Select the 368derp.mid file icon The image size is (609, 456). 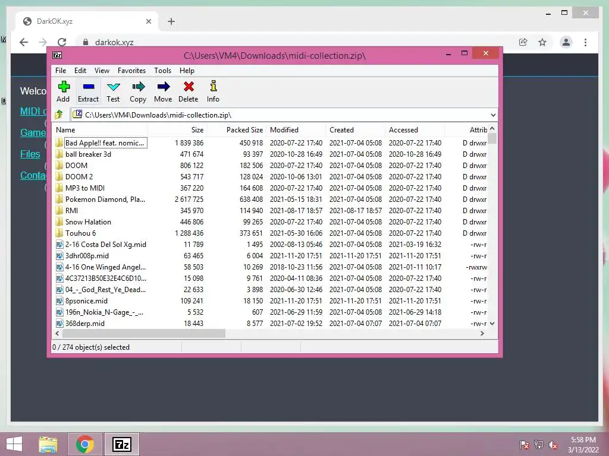pos(59,323)
